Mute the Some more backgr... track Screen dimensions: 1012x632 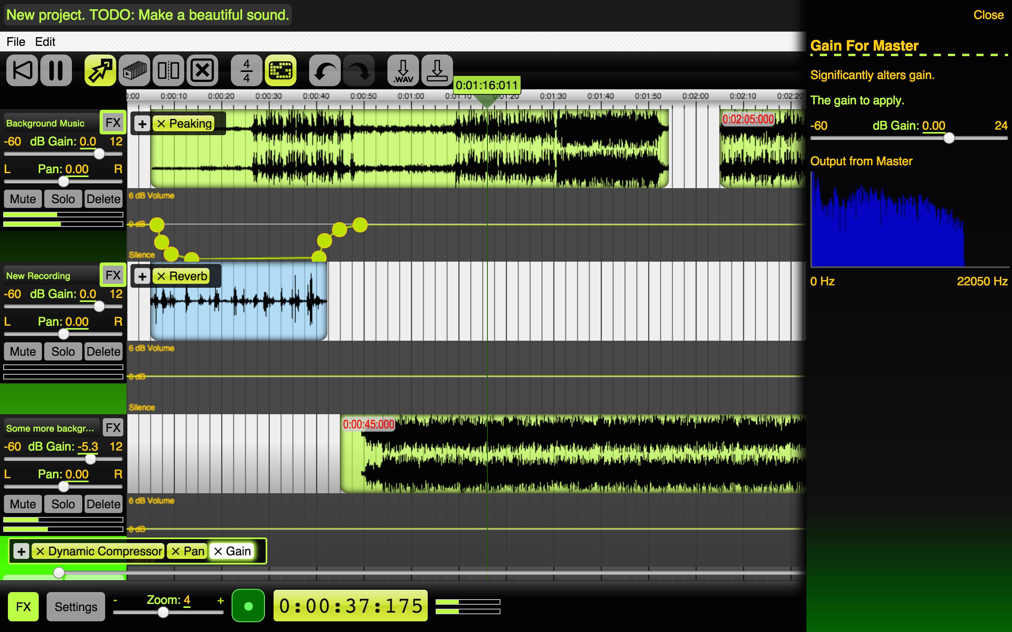(x=23, y=505)
